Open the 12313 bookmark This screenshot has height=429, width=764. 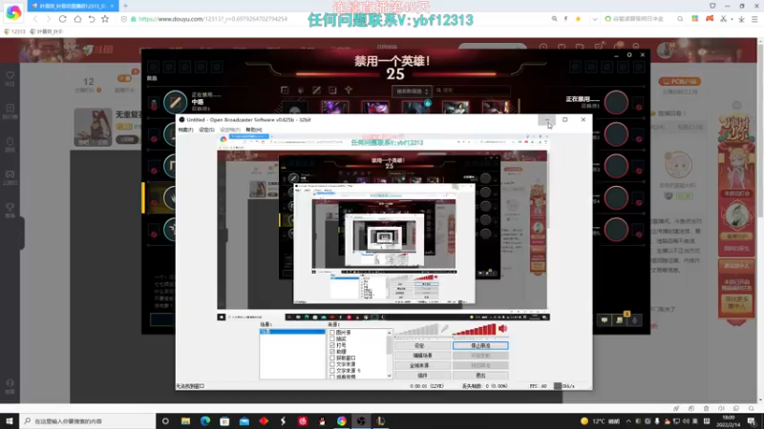[14, 31]
